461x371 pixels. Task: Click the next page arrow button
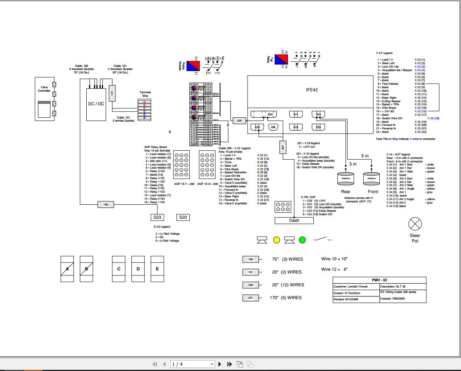pos(220,364)
